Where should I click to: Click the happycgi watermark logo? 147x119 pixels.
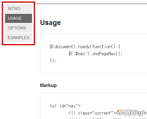tap(131, 113)
